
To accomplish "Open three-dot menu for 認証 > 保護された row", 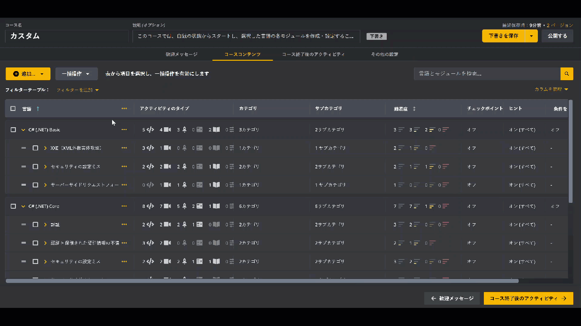I will coord(124,243).
